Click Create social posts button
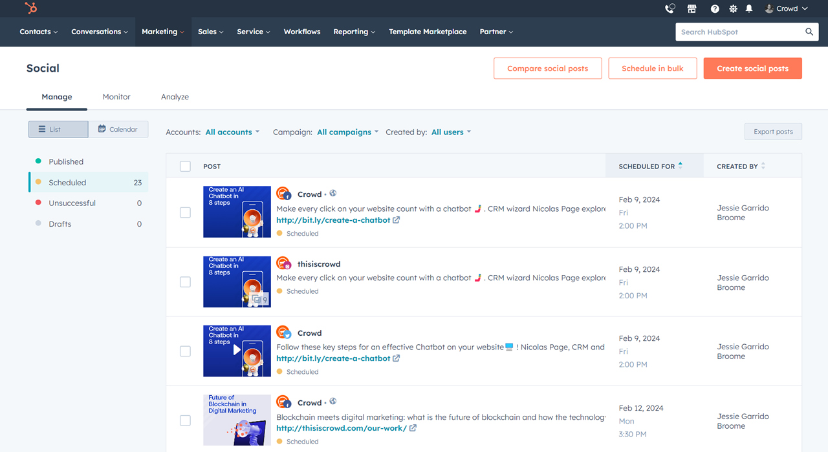The height and width of the screenshot is (452, 828). [753, 68]
